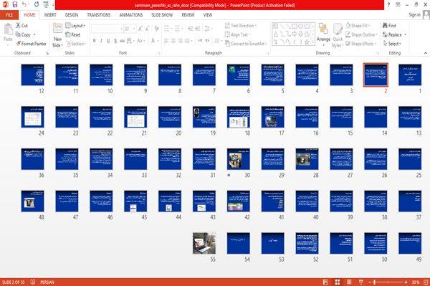The width and height of the screenshot is (430, 286).
Task: Toggle Align Left paragraph alignment
Action: [166, 41]
